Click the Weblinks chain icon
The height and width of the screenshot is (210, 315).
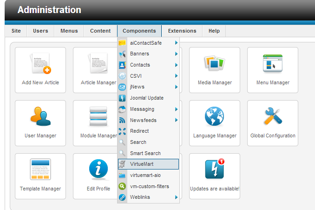point(122,197)
